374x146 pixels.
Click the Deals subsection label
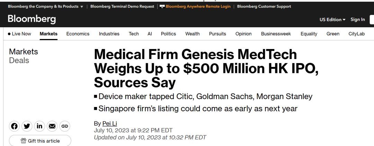[19, 61]
